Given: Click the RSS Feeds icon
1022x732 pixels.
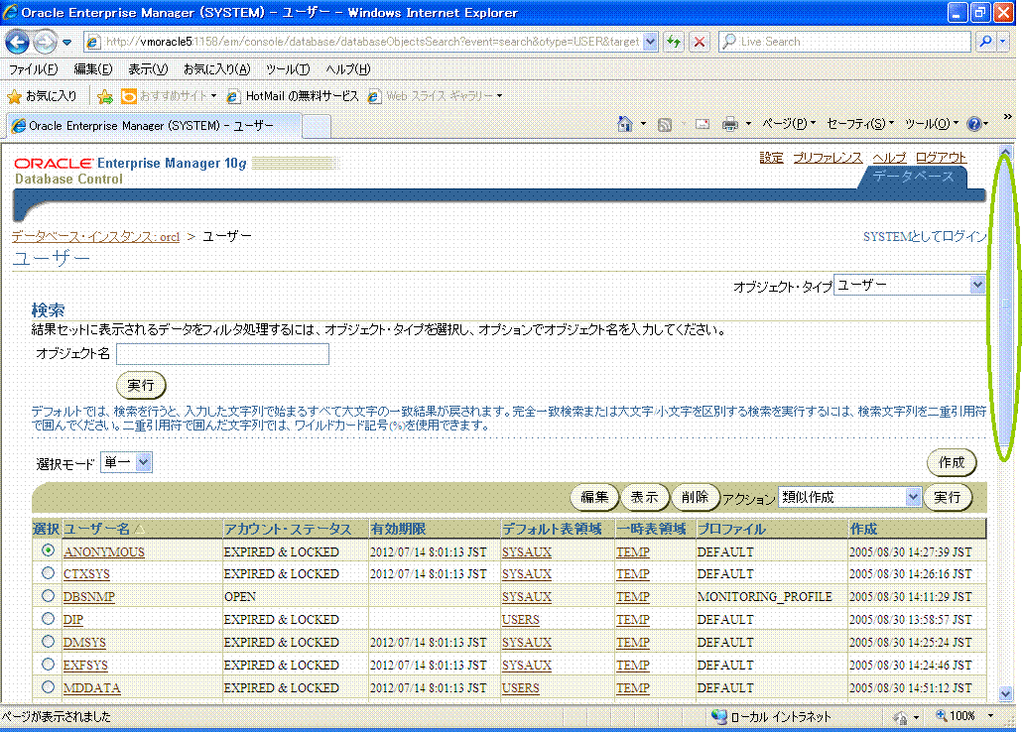Looking at the screenshot, I should pos(664,125).
